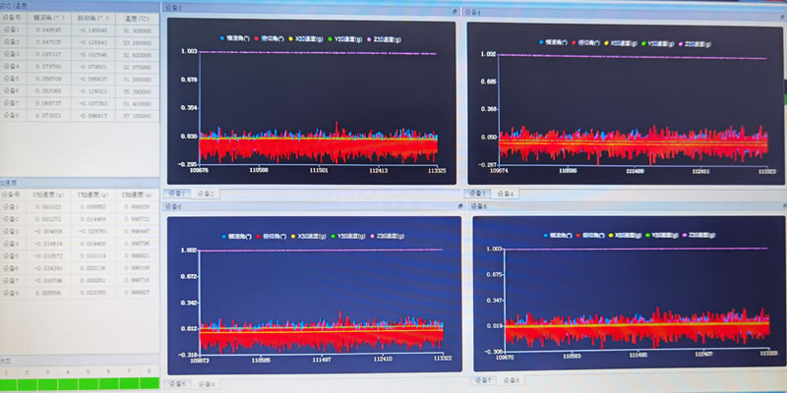Viewport: 787px width, 393px height.
Task: Sort by 温度 column header
Action: coord(136,18)
